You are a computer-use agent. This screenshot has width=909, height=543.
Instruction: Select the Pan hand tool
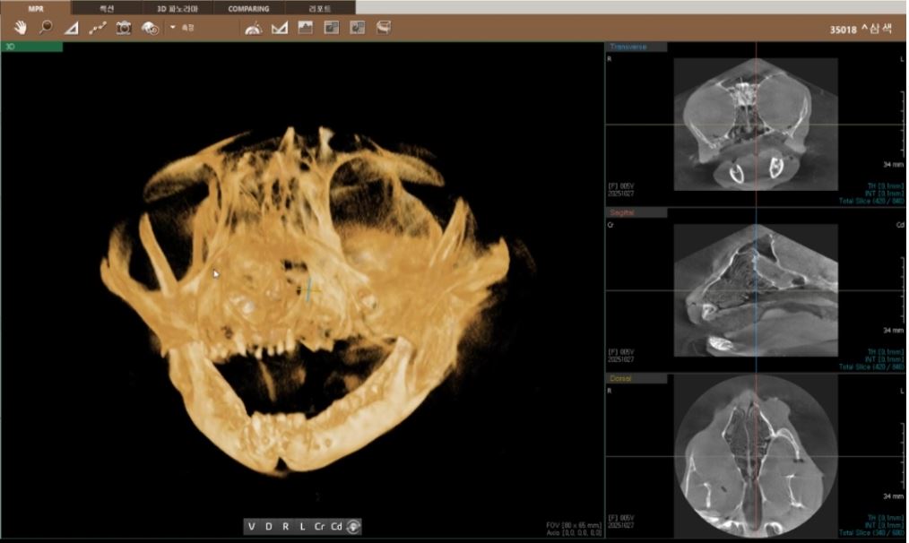click(x=21, y=28)
